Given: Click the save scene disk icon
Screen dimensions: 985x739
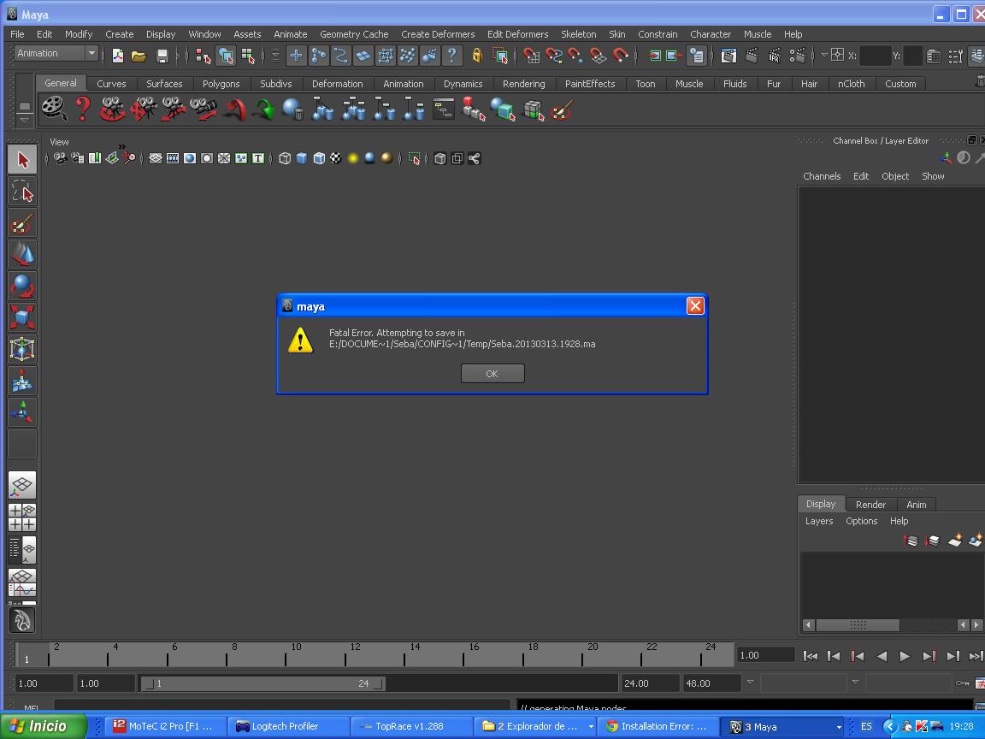Looking at the screenshot, I should [x=162, y=56].
